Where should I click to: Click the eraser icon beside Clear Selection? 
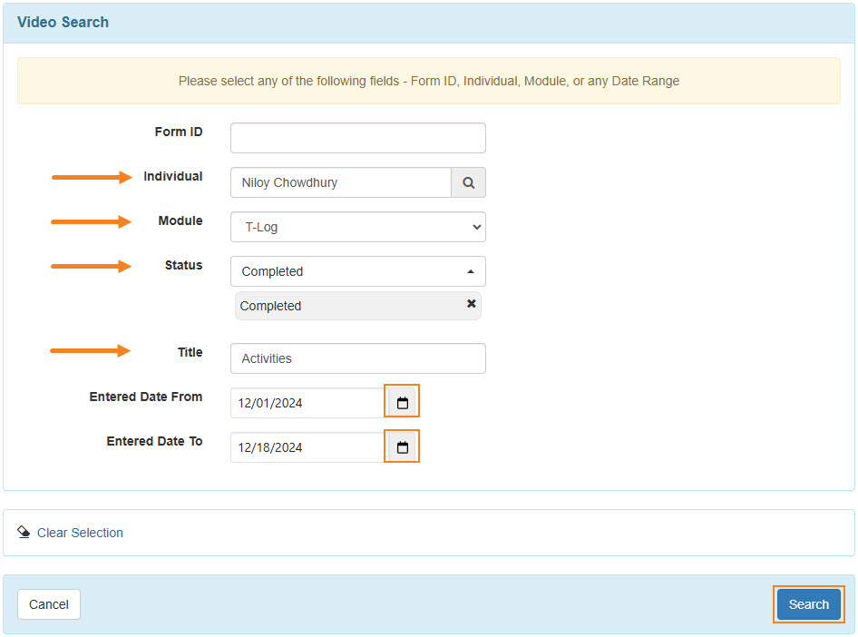pyautogui.click(x=24, y=532)
